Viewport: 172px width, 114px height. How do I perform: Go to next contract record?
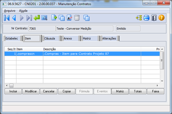pos(22,18)
